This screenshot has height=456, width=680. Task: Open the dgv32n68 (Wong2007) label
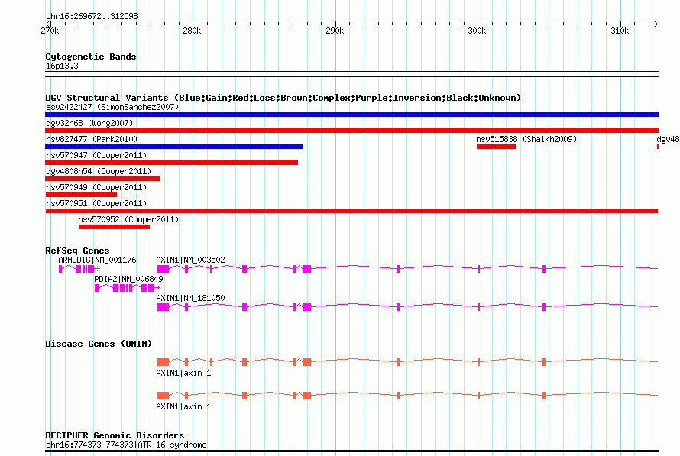click(x=89, y=123)
